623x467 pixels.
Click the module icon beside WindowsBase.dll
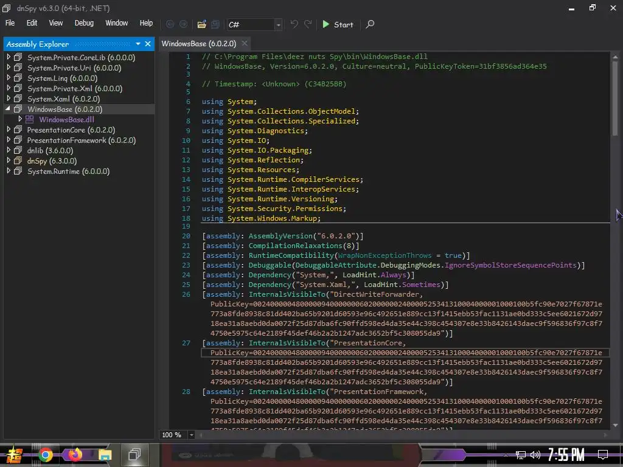(x=29, y=119)
